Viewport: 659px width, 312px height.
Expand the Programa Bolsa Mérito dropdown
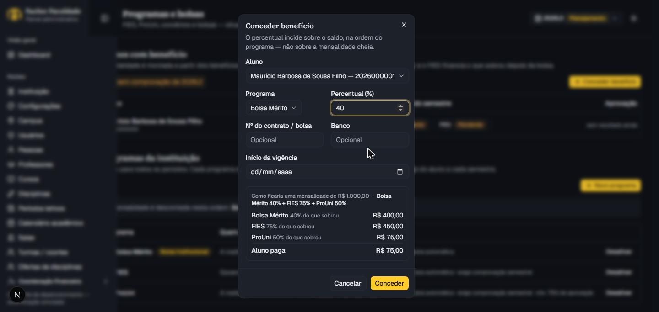(x=274, y=108)
